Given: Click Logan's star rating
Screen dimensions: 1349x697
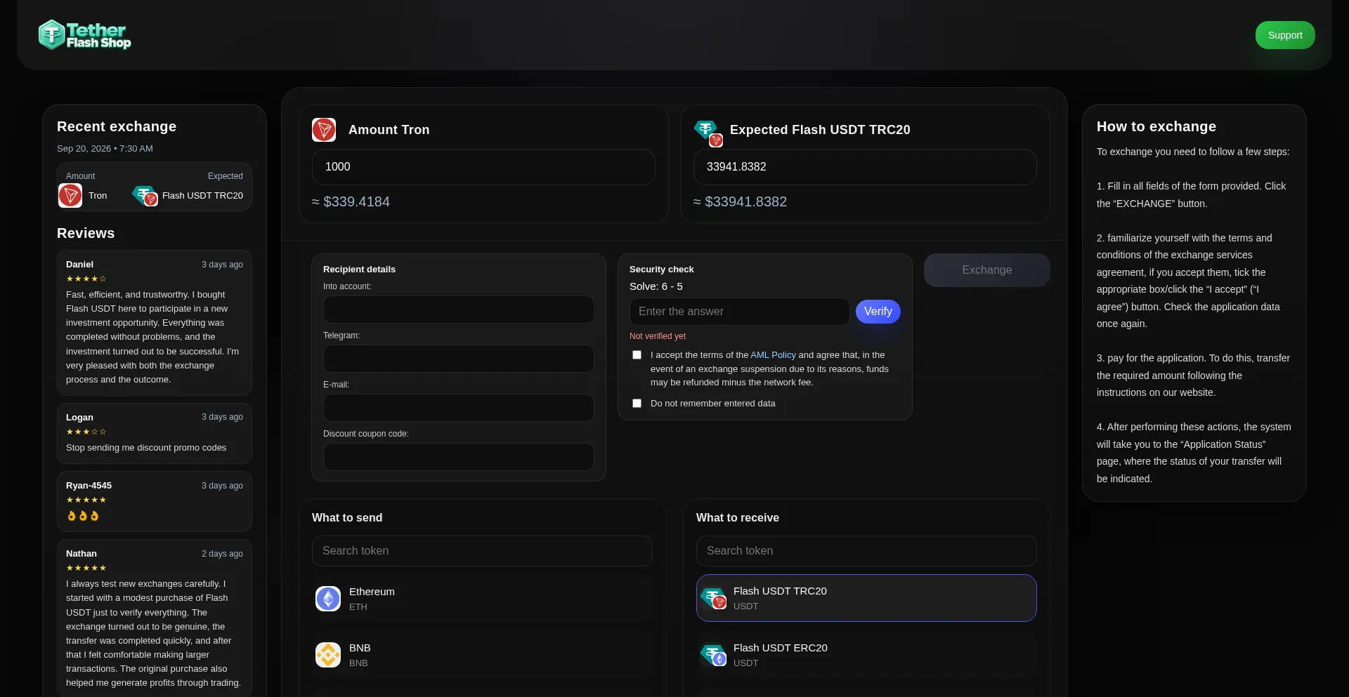Looking at the screenshot, I should click(86, 432).
